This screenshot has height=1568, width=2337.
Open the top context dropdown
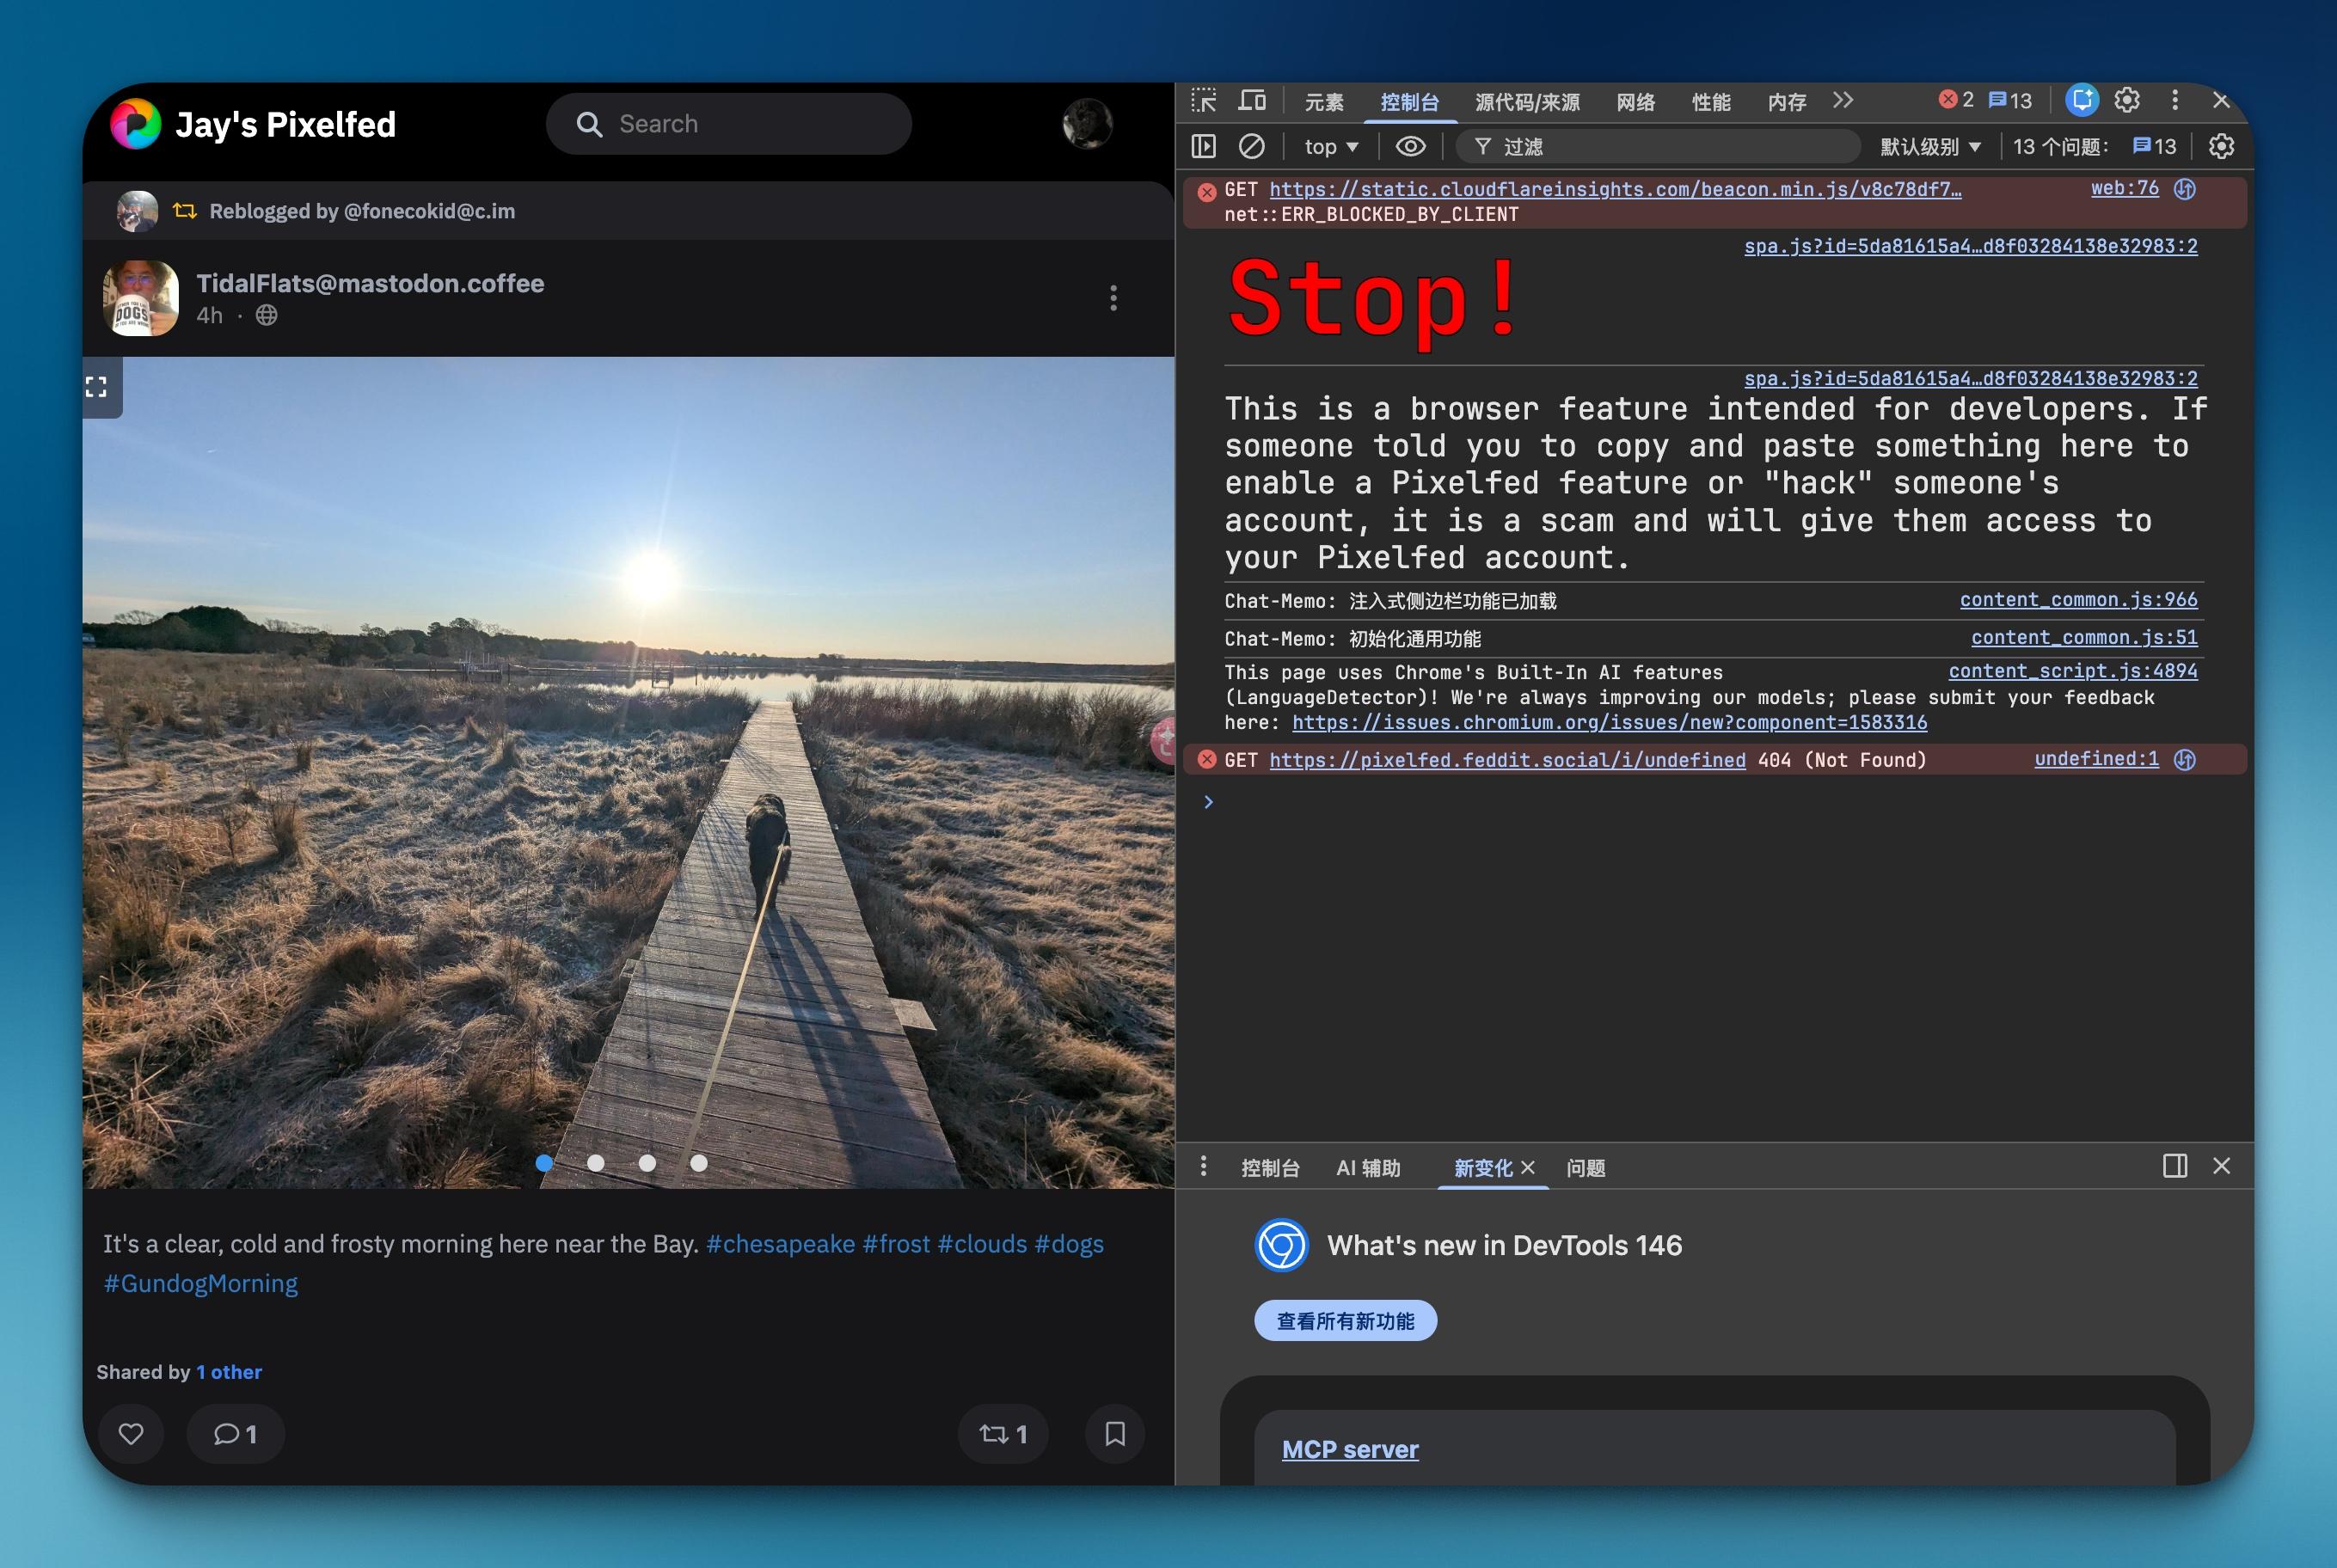[1331, 147]
